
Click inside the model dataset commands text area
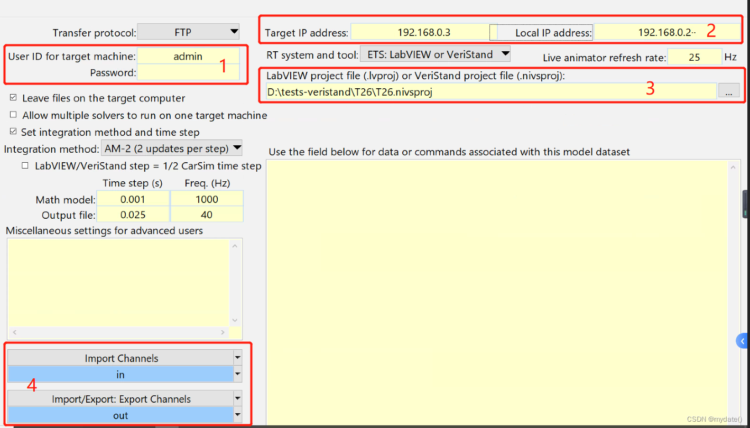pos(496,293)
